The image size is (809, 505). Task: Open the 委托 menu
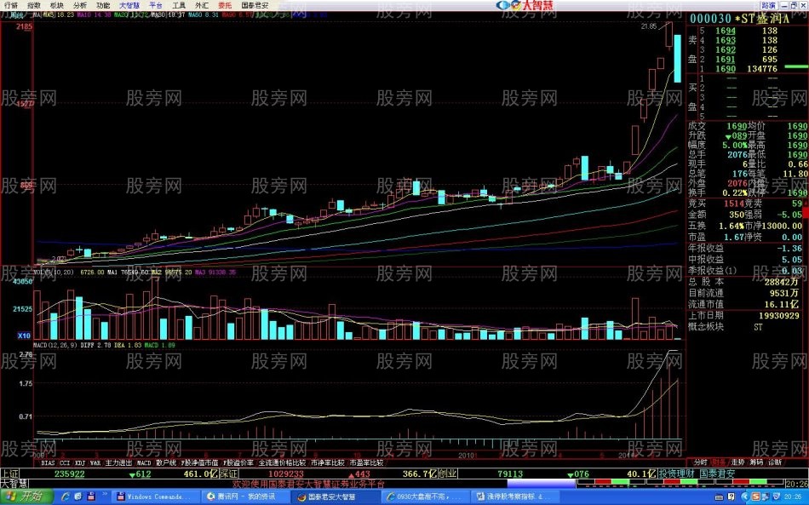coord(225,5)
